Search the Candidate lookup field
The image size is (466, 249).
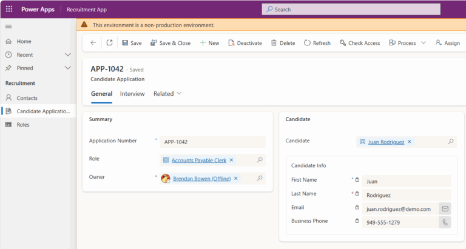451,142
